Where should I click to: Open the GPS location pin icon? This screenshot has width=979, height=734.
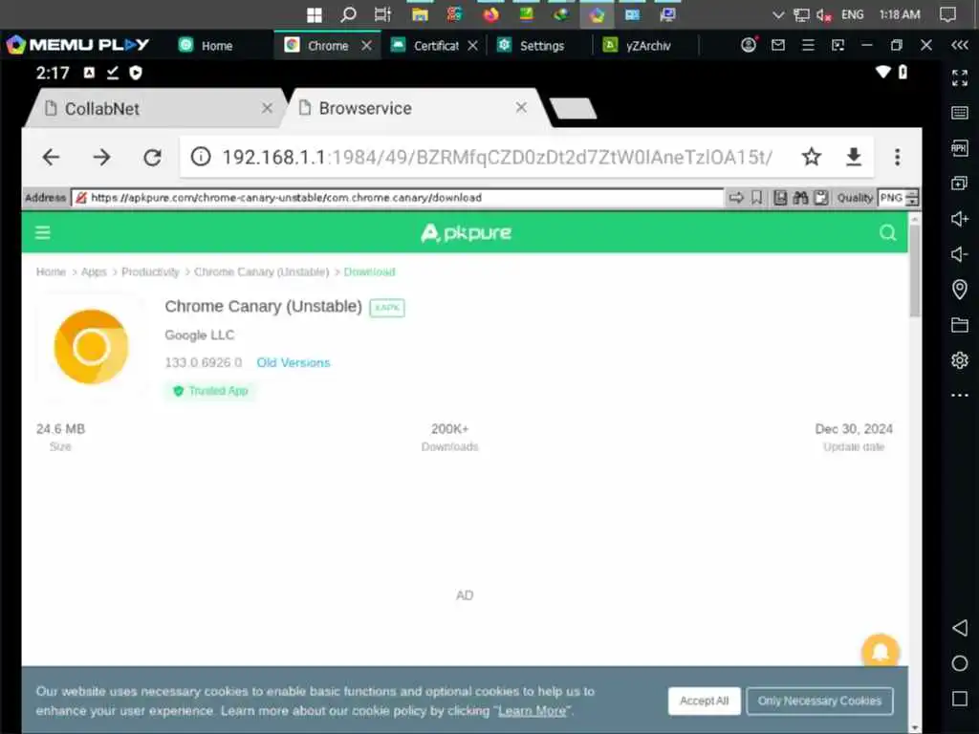click(x=960, y=289)
